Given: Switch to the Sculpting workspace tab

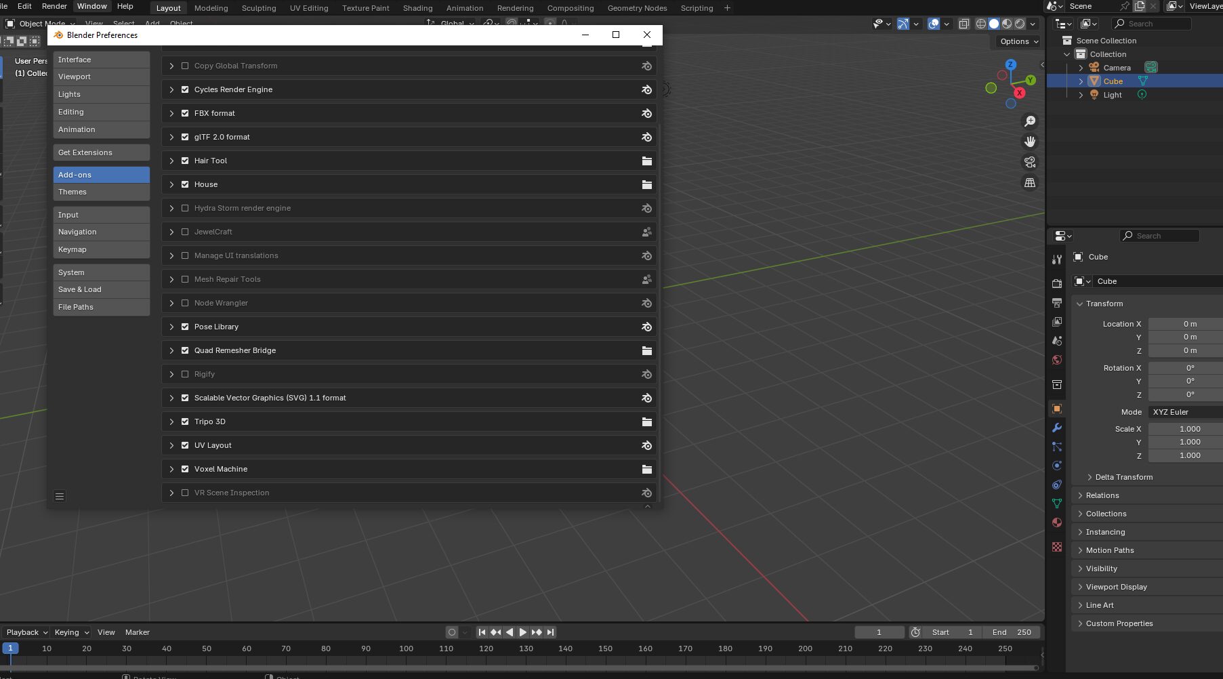Looking at the screenshot, I should coord(259,8).
